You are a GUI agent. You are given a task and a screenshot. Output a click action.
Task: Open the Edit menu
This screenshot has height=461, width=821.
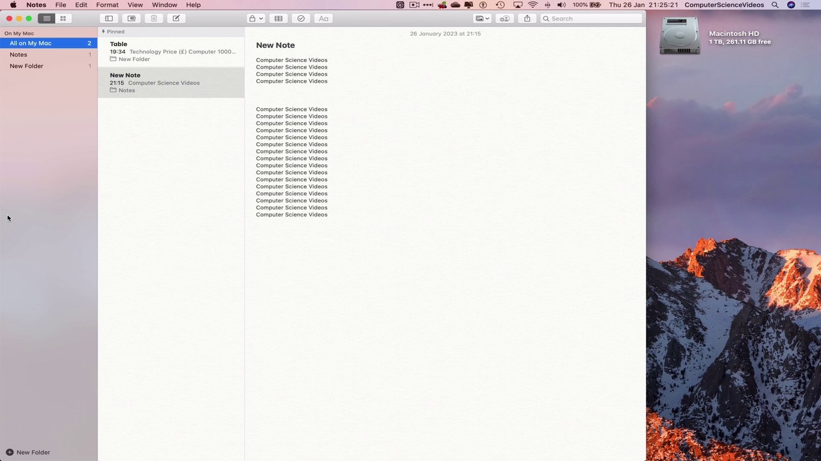(x=81, y=4)
